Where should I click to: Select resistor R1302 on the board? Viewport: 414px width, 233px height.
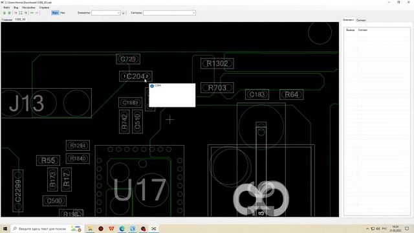coord(217,63)
